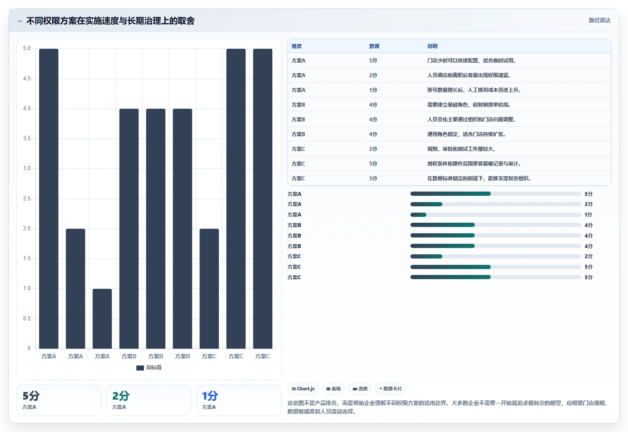Open the 路径雷达 link in the header
The image size is (628, 432).
click(x=599, y=20)
